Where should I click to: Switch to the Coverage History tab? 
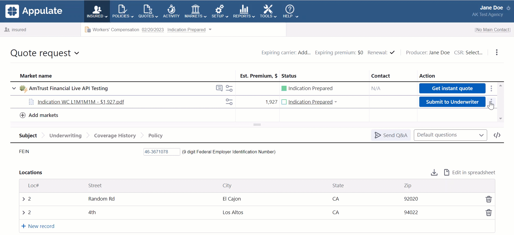115,135
